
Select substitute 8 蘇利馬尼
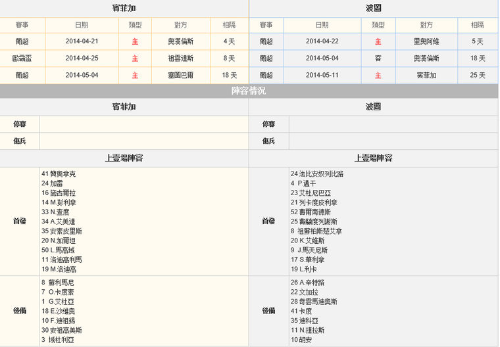click(x=58, y=283)
